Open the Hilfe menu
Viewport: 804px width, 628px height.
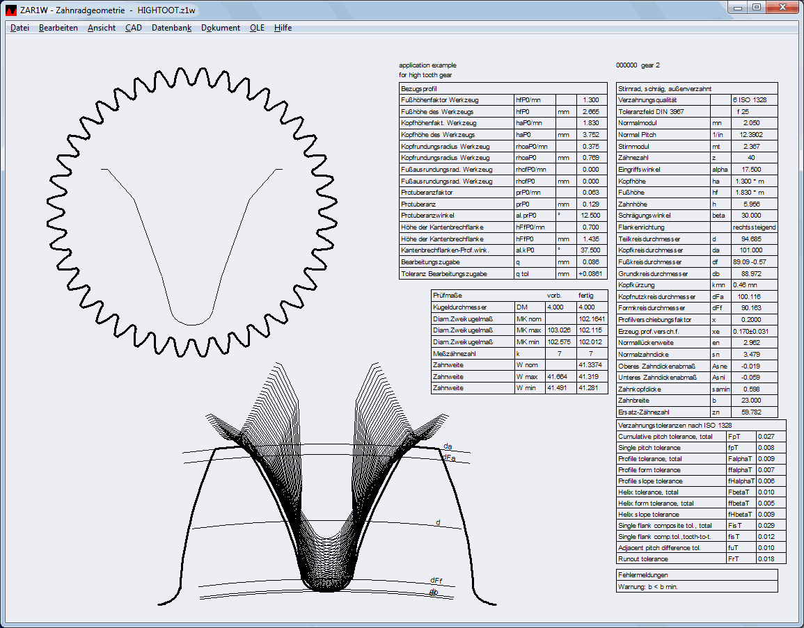(283, 28)
